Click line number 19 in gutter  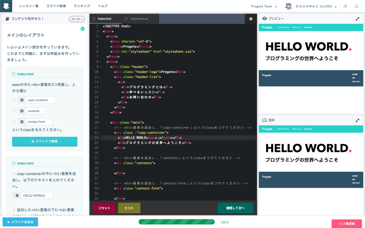point(96,118)
